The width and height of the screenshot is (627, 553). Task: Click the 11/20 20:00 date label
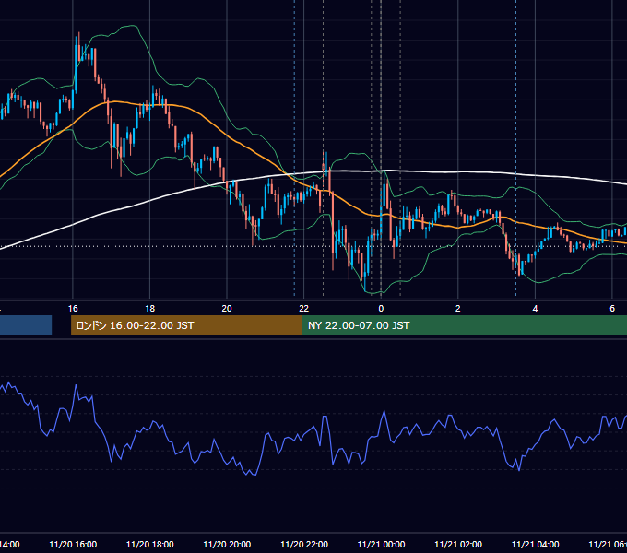click(227, 544)
